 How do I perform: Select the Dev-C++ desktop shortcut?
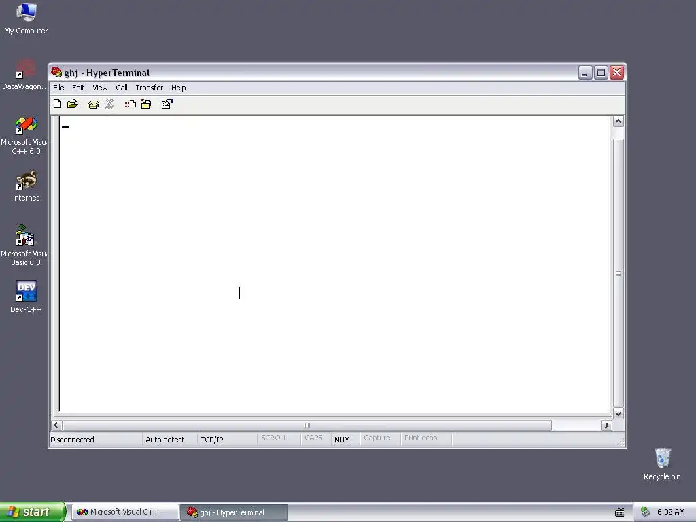26,297
